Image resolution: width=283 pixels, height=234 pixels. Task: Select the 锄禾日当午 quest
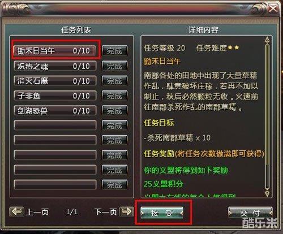(x=55, y=50)
